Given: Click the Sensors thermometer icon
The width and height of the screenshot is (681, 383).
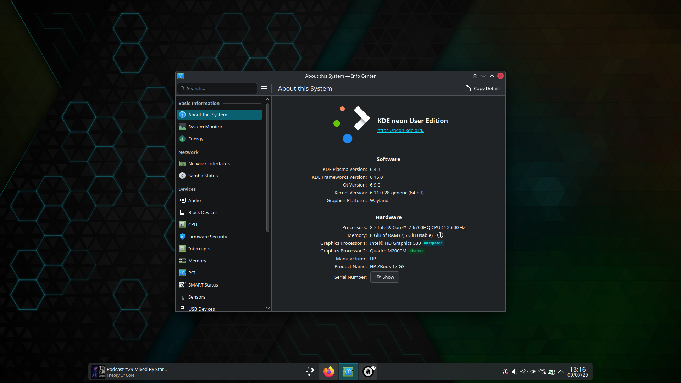Looking at the screenshot, I should (182, 297).
